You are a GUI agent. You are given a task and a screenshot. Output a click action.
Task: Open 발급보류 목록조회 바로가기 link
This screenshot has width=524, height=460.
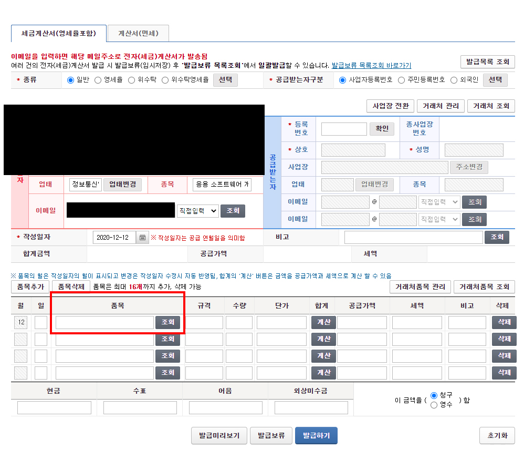pyautogui.click(x=371, y=66)
